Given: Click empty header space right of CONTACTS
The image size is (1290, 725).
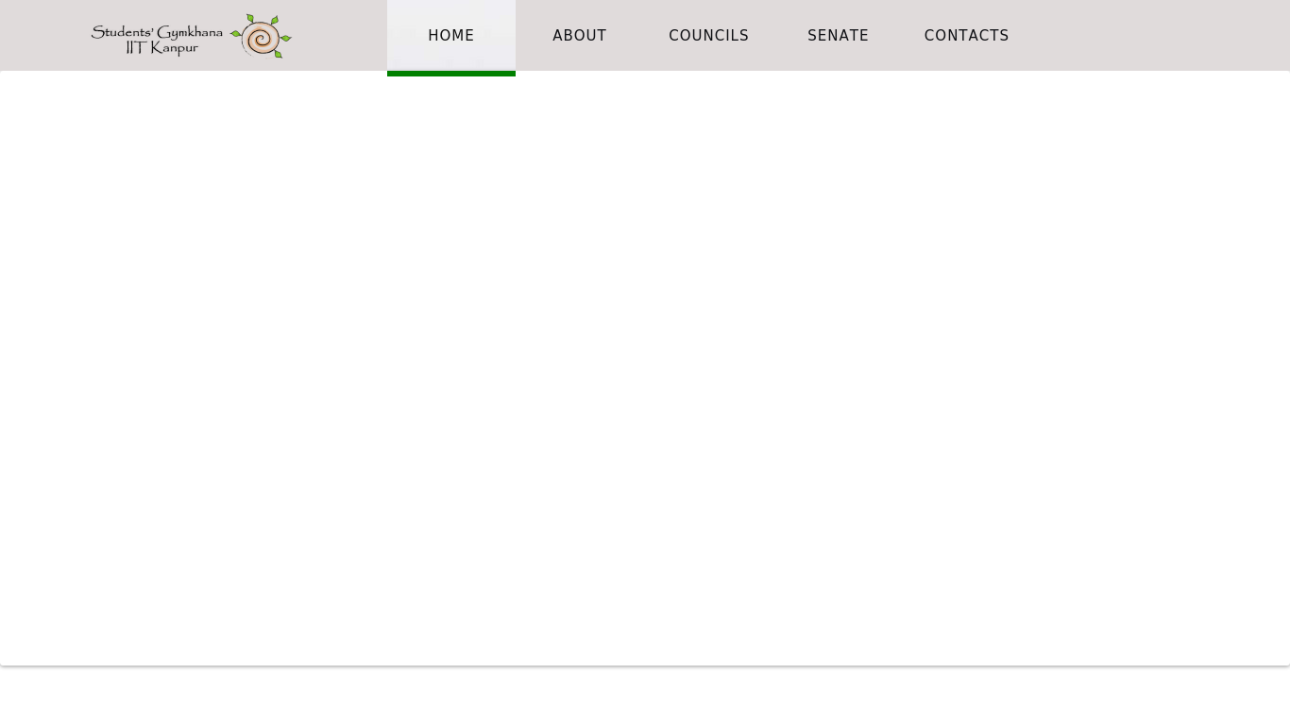Looking at the screenshot, I should [1152, 36].
